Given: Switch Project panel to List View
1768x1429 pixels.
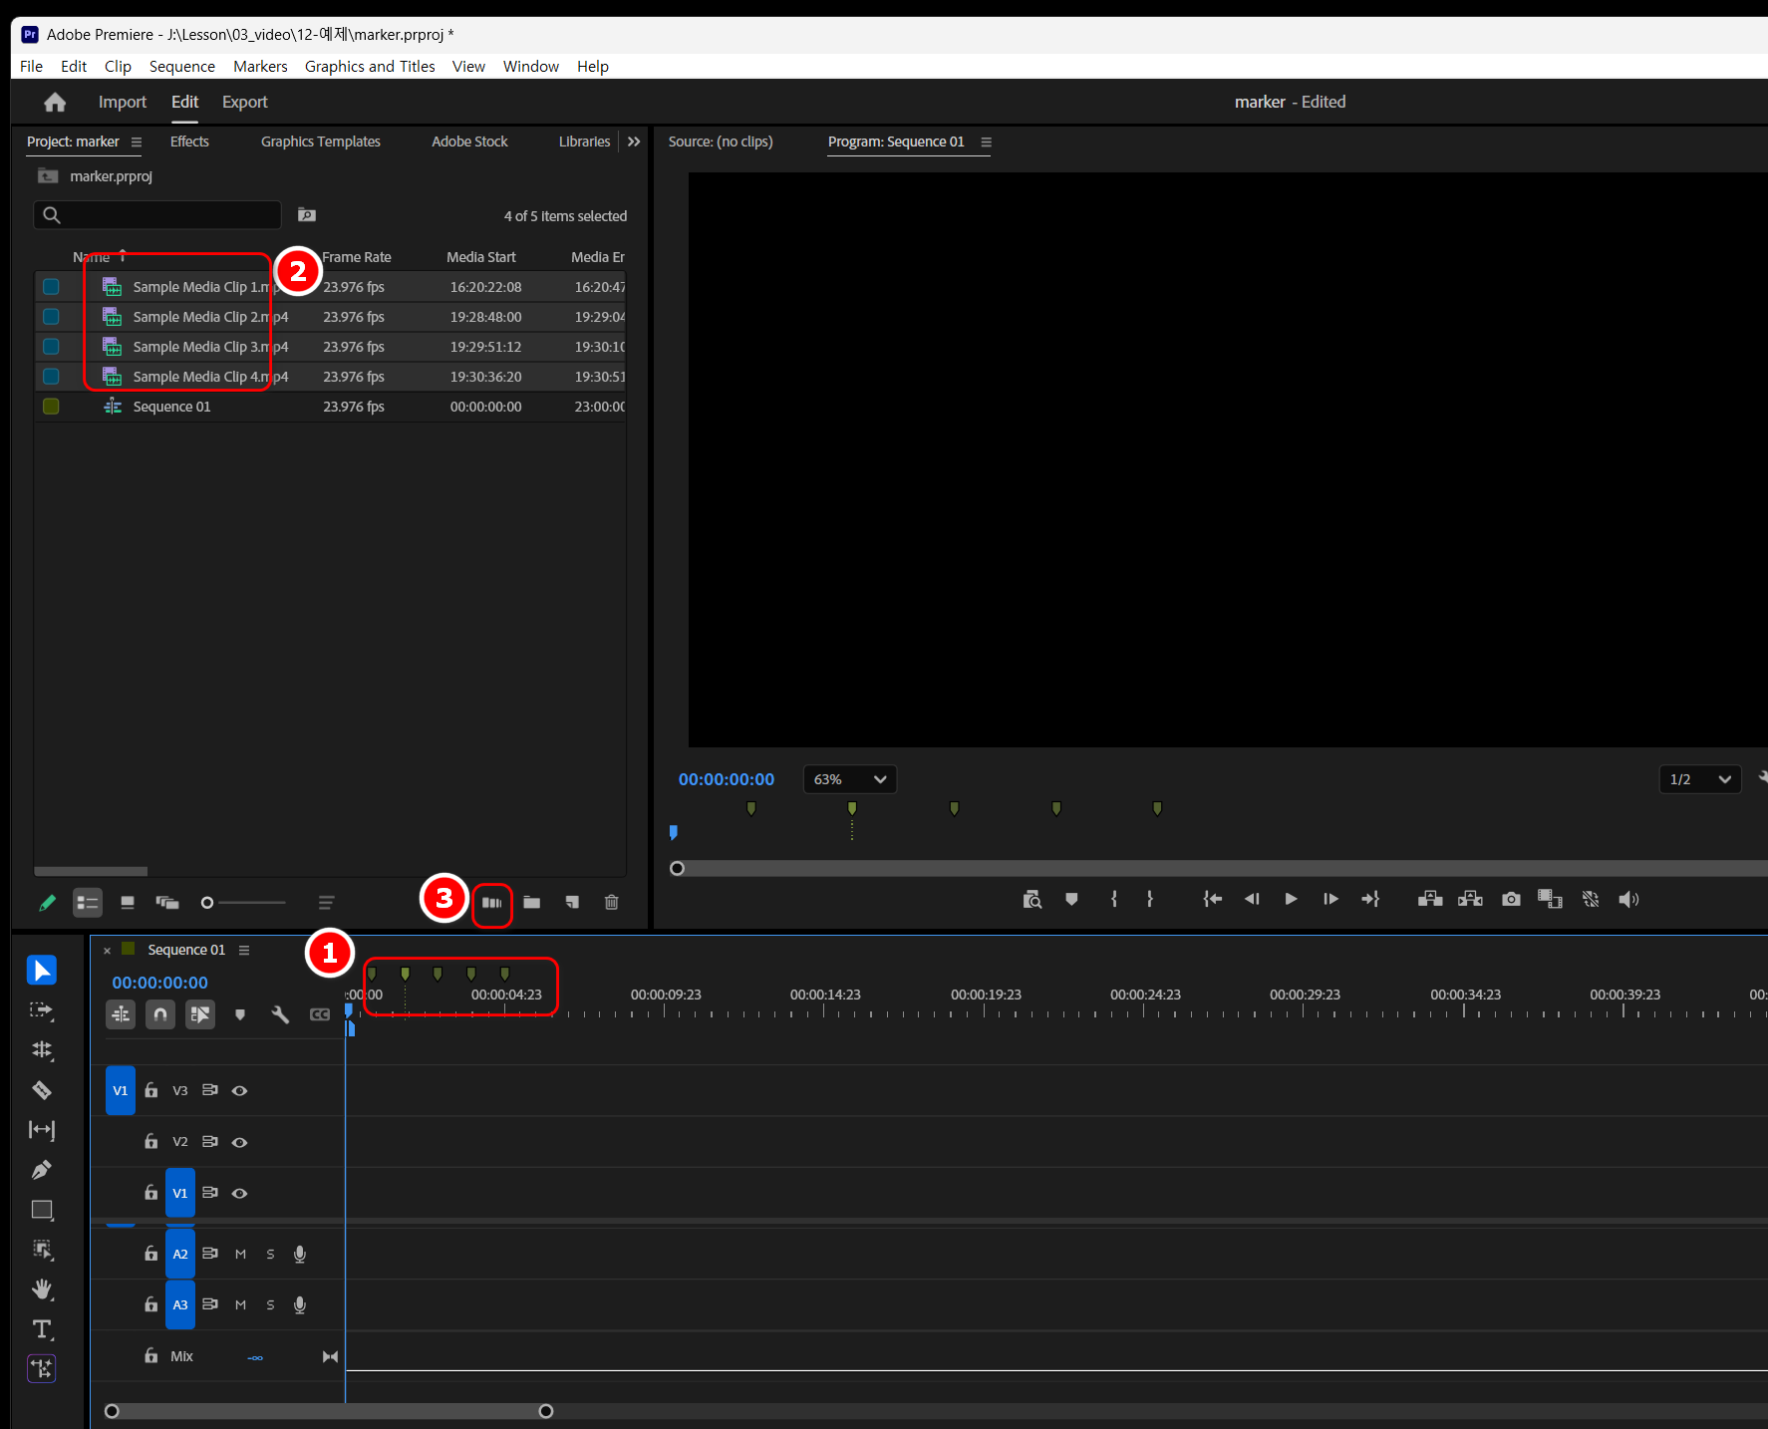Looking at the screenshot, I should point(88,903).
